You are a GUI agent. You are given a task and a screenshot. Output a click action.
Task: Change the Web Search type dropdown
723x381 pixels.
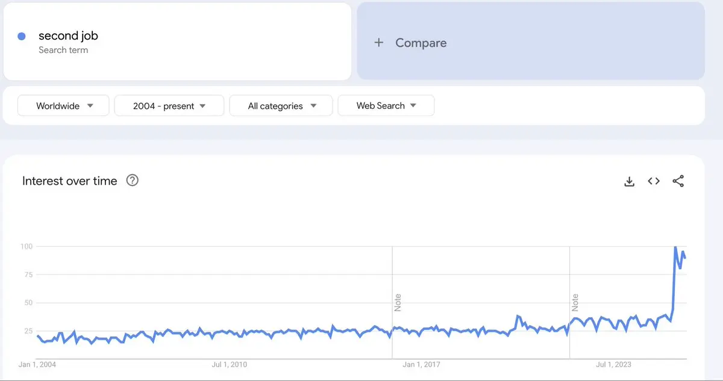coord(386,105)
